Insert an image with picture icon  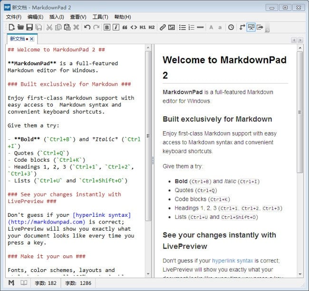tap(172, 27)
